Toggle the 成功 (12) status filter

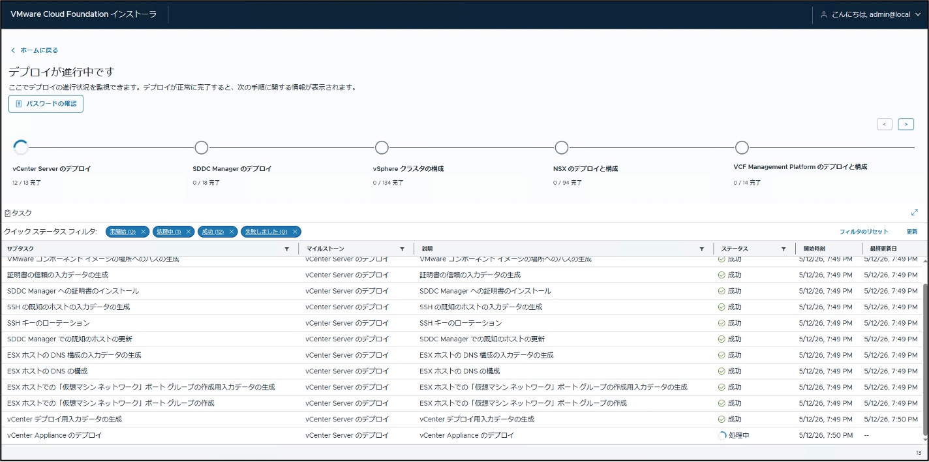click(213, 232)
